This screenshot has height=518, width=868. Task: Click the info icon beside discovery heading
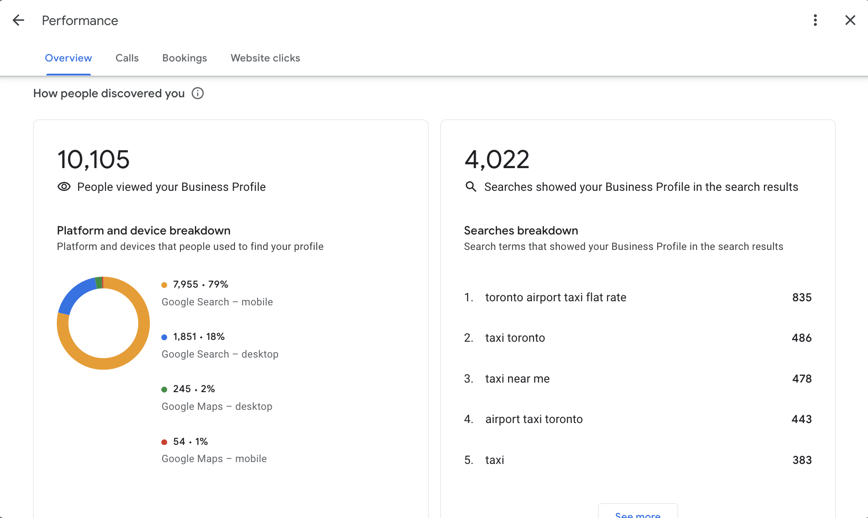(198, 94)
